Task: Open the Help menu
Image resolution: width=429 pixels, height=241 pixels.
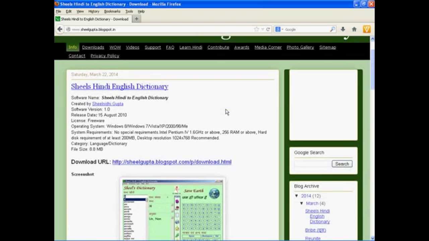Action: pyautogui.click(x=141, y=11)
